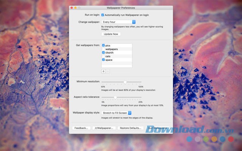Screen dimensions: 242x151
Task: Click the Restore Defaults... button
Action: tap(131, 128)
